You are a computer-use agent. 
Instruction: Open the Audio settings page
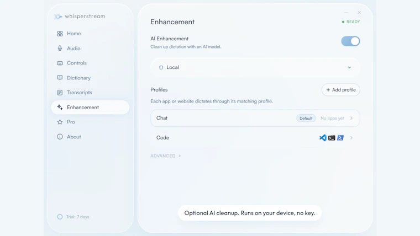[x=90, y=49]
